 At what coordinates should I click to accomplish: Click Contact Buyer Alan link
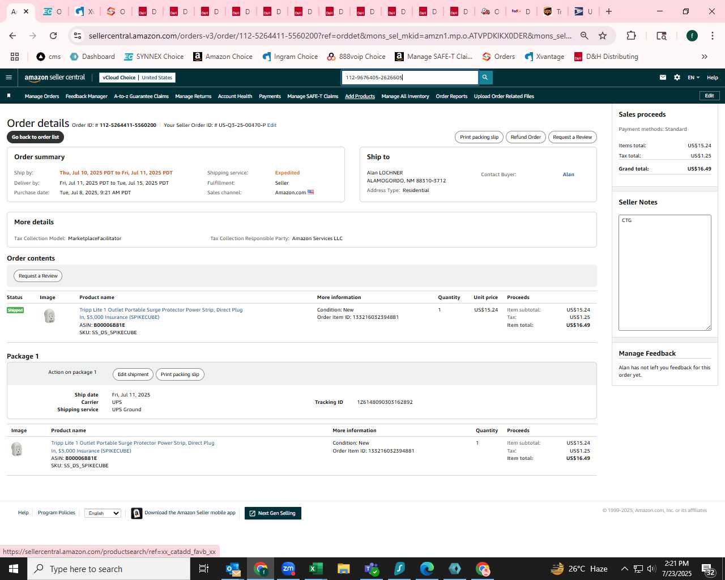(x=568, y=174)
